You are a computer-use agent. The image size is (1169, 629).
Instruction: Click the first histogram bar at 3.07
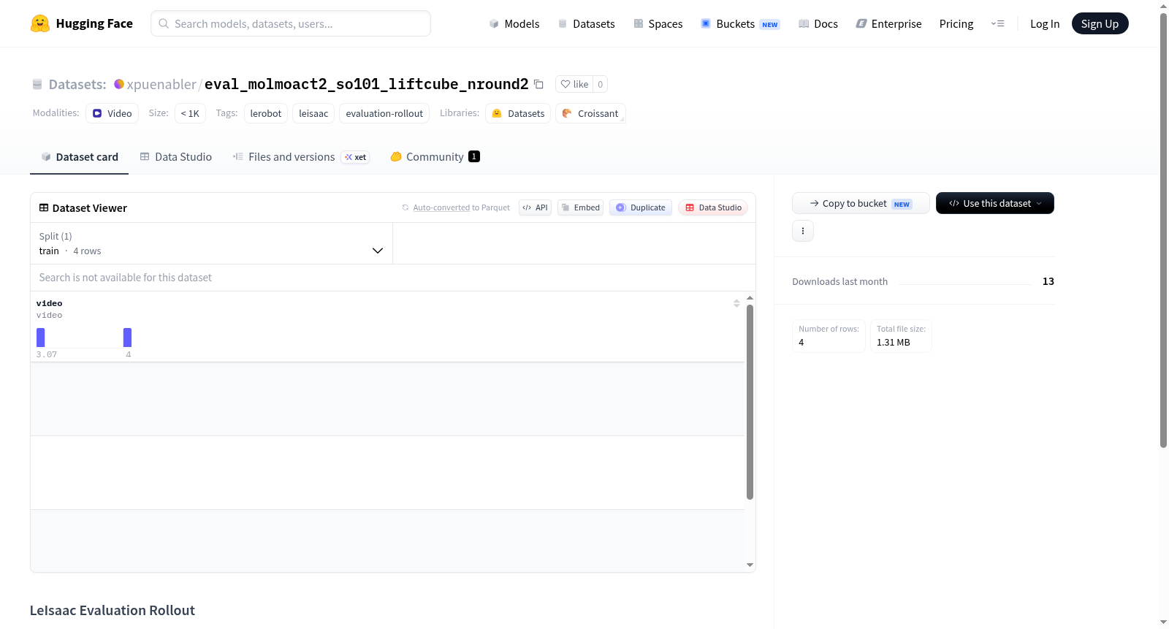click(41, 338)
